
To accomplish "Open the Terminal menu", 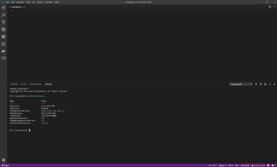I will [49, 2].
